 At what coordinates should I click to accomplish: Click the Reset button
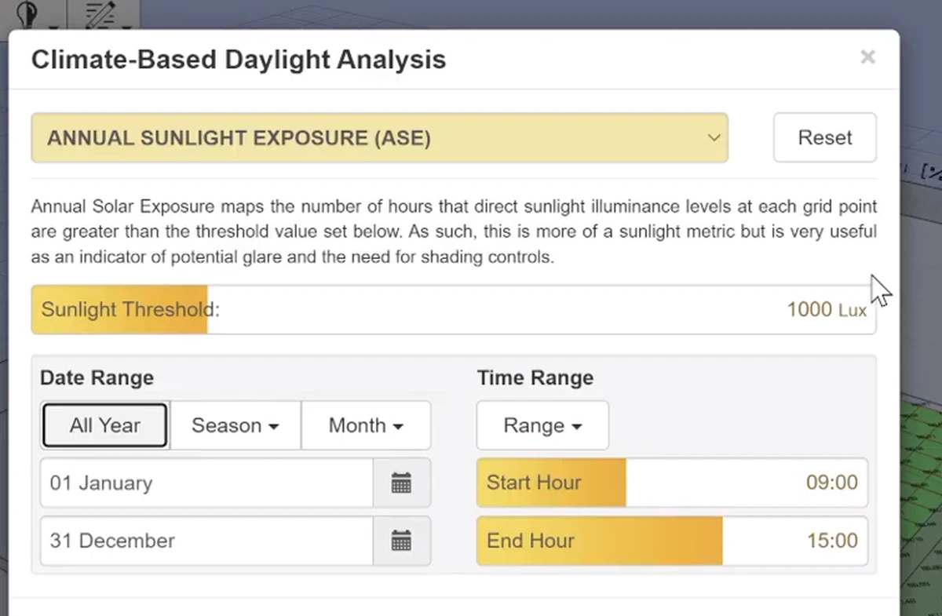click(x=824, y=137)
